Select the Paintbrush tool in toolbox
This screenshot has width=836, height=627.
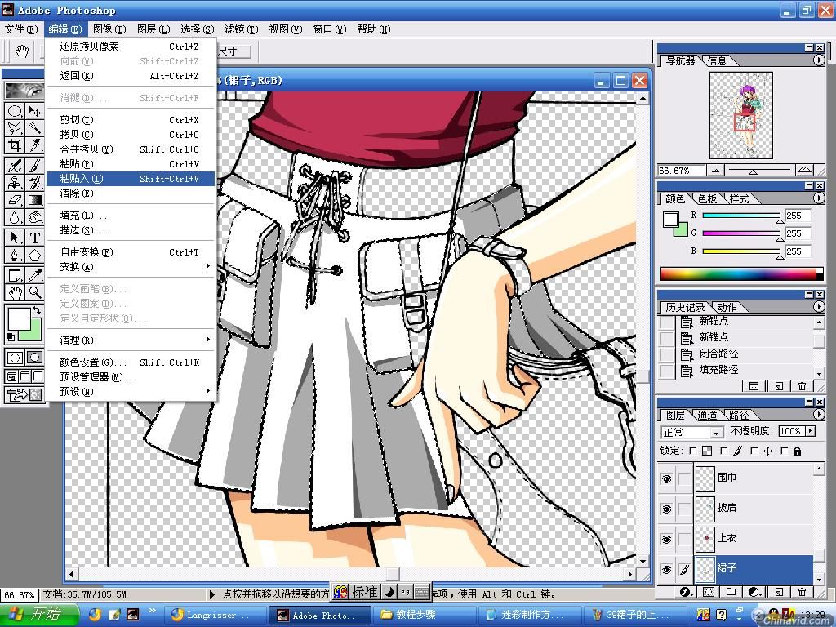tap(34, 165)
